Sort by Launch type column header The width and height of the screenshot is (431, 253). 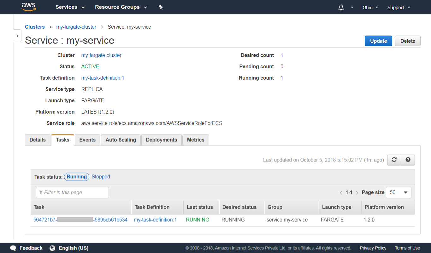click(340, 207)
